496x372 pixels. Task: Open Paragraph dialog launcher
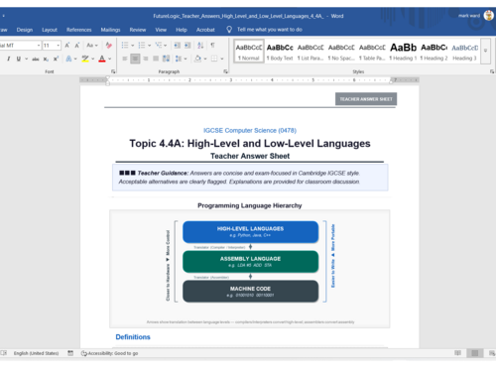[x=225, y=71]
